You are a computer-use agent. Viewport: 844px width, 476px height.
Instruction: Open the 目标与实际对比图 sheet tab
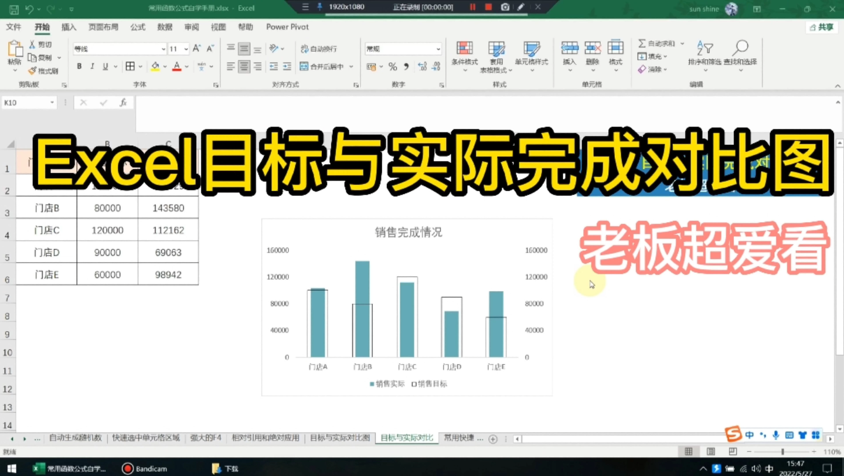tap(340, 437)
